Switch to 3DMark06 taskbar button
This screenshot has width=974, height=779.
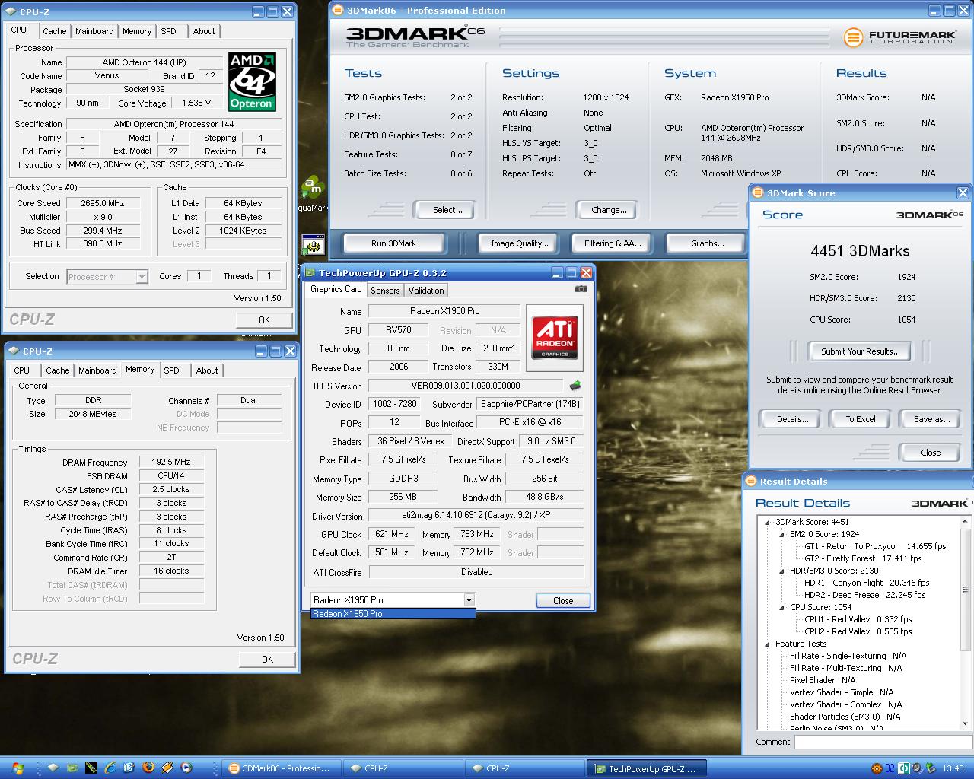(281, 768)
